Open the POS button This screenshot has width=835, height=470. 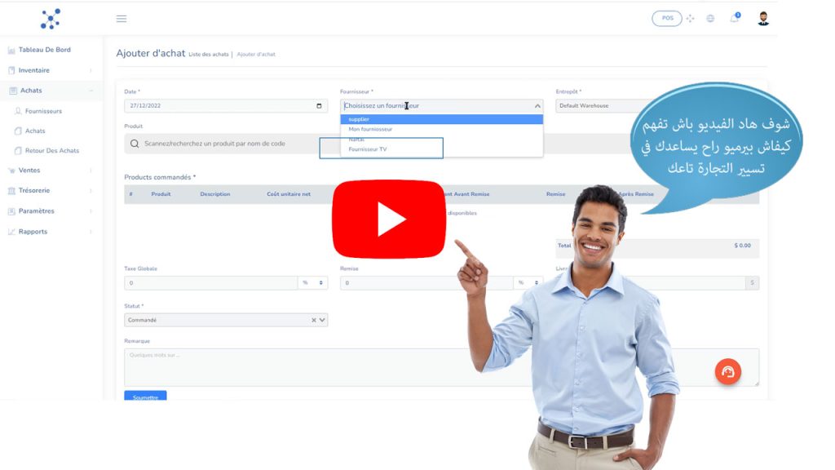coord(667,19)
